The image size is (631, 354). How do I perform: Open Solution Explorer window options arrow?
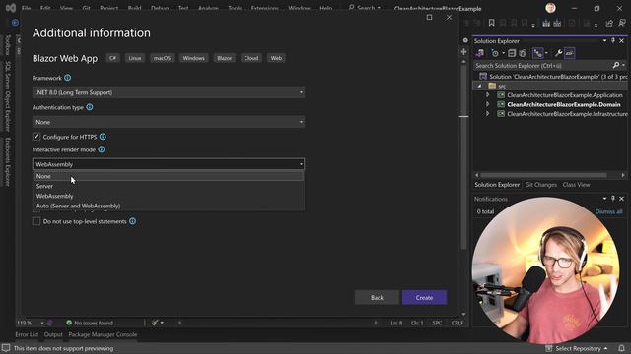604,41
